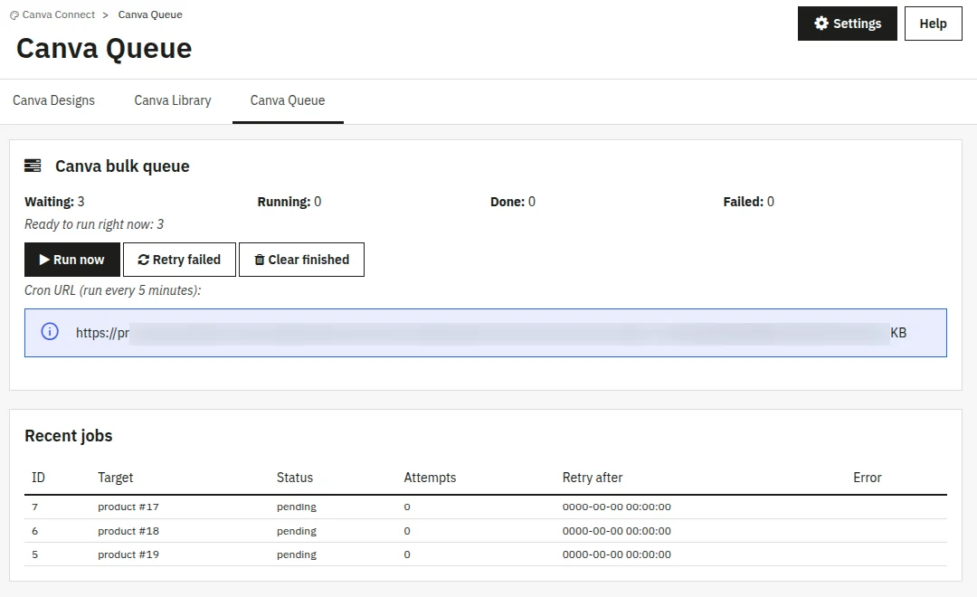Click Retry failed button
The height and width of the screenshot is (597, 977).
point(179,260)
